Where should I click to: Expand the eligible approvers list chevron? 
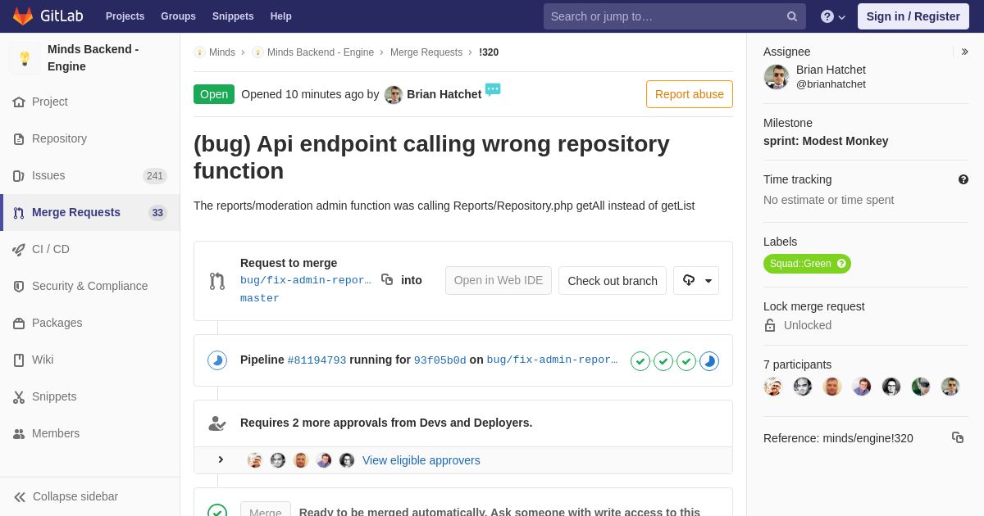pyautogui.click(x=220, y=459)
